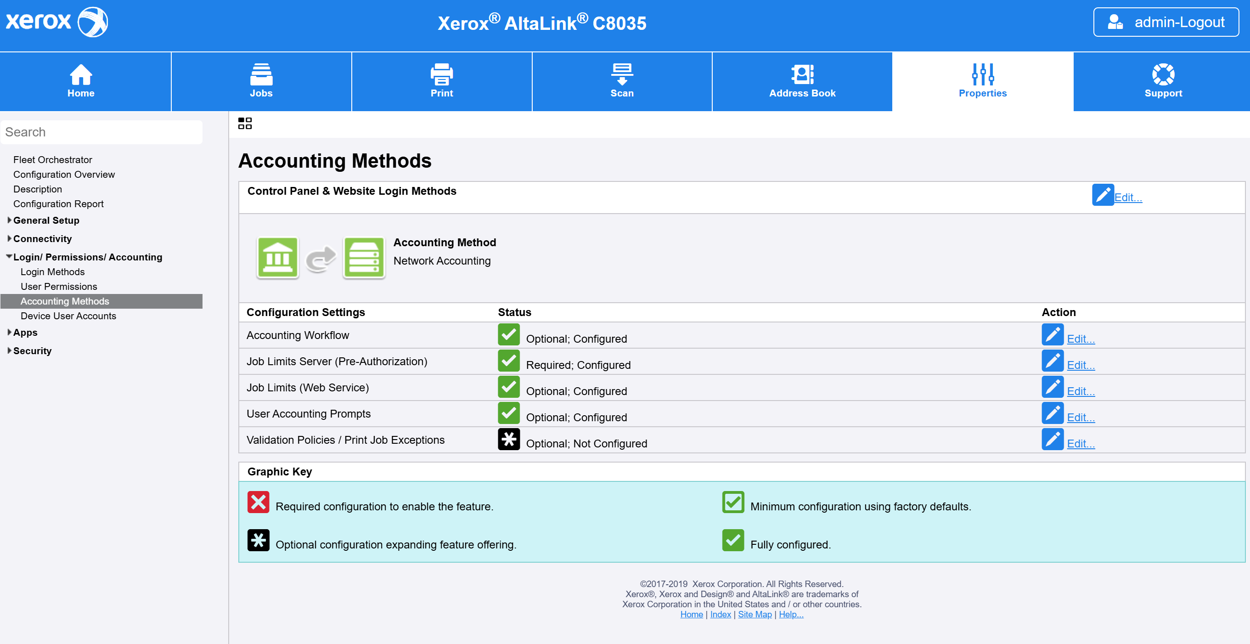The image size is (1250, 644).
Task: Click the green bank accounting icon
Action: click(277, 258)
